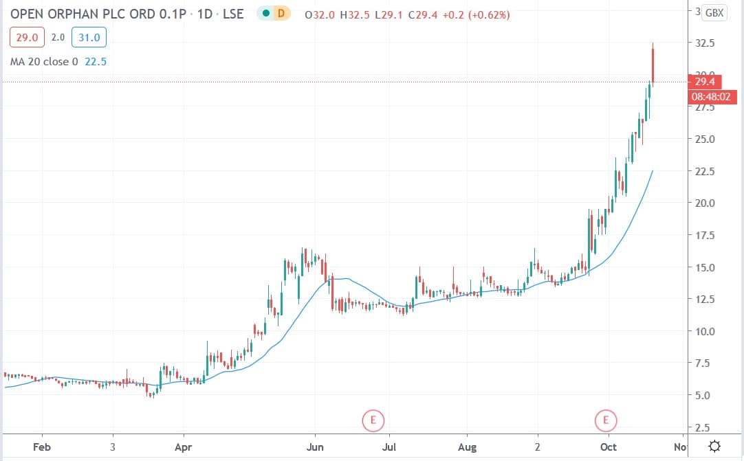Click the June earnings E marker
Screen dimensions: 744x461
(373, 420)
